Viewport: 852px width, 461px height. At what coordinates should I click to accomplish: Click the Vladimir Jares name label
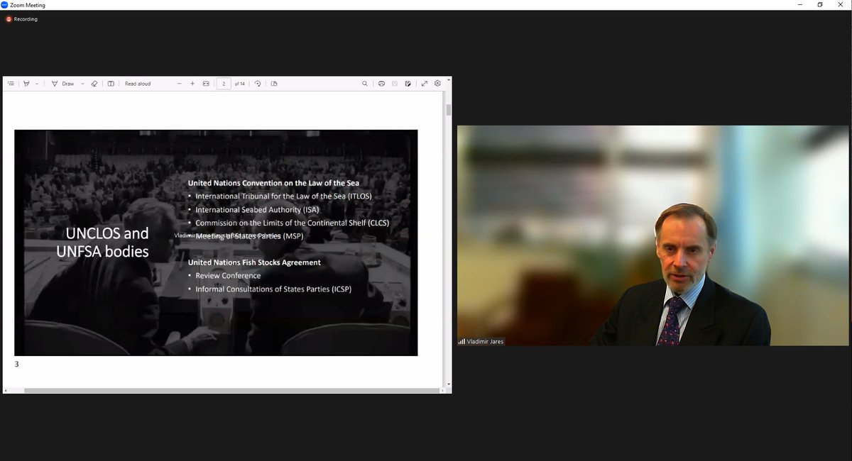[x=485, y=341]
